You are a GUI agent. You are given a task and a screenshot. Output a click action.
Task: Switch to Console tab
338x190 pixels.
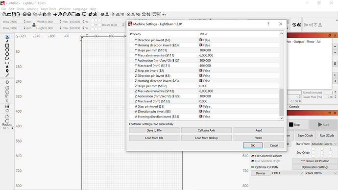click(294, 107)
